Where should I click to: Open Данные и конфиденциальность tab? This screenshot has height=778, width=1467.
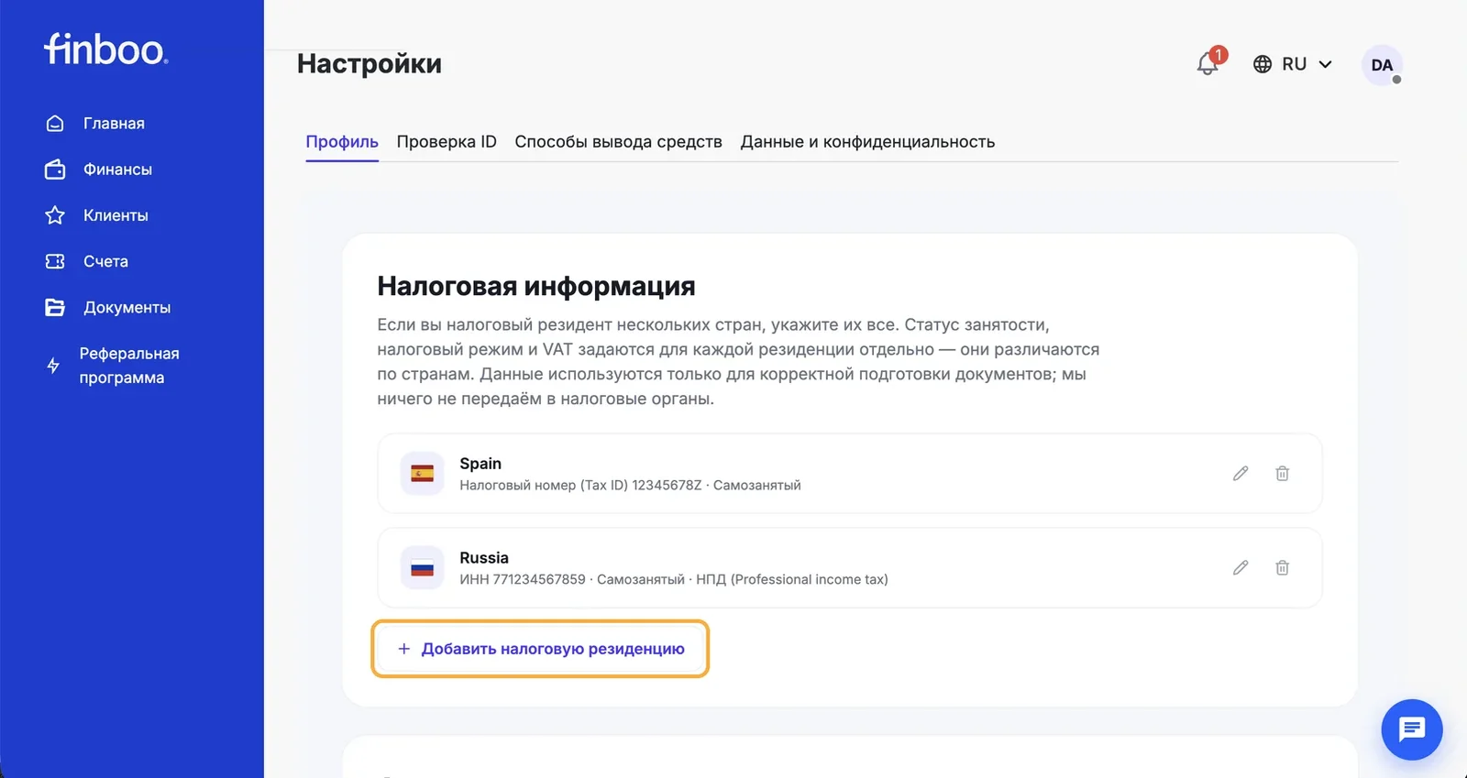point(867,142)
